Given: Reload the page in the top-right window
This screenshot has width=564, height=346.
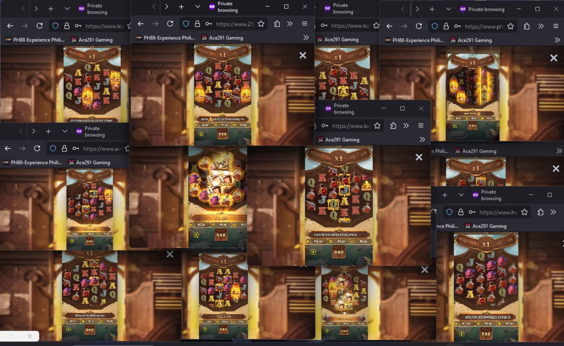Looking at the screenshot, I should 419,26.
